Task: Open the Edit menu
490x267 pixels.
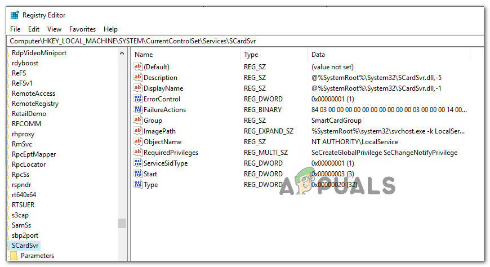Action: (x=34, y=29)
